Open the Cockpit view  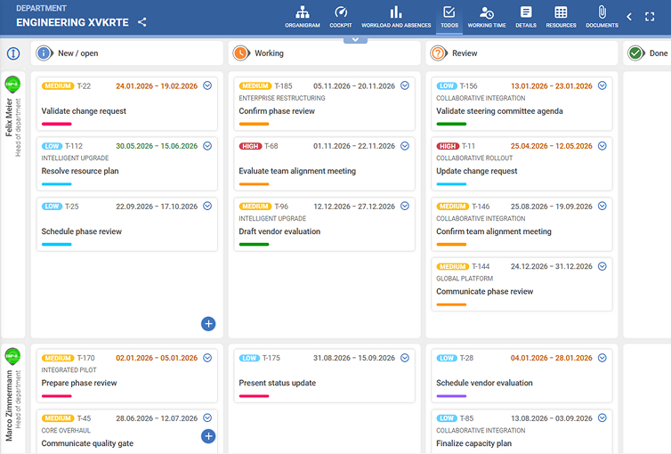[x=341, y=17]
